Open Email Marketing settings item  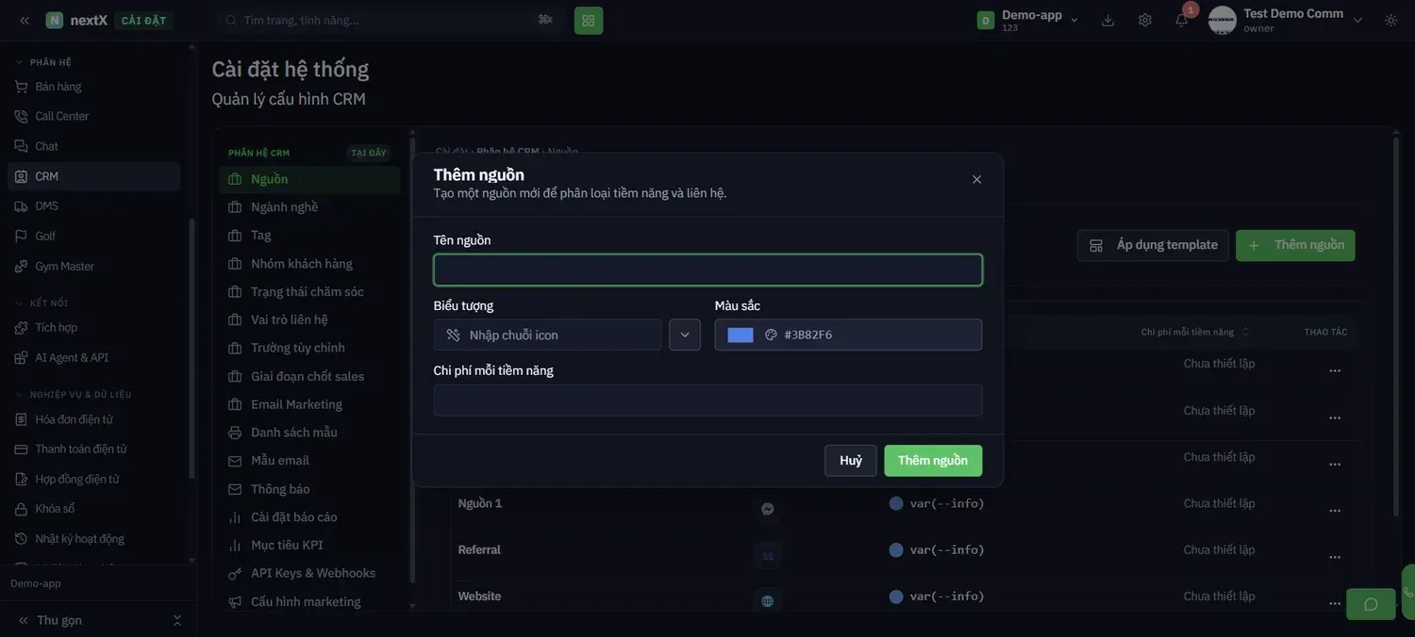(309, 404)
